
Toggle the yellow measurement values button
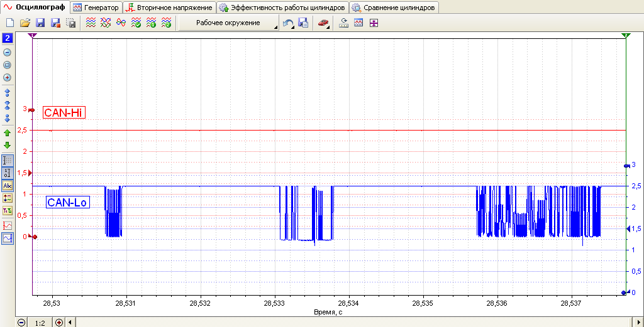point(8,198)
